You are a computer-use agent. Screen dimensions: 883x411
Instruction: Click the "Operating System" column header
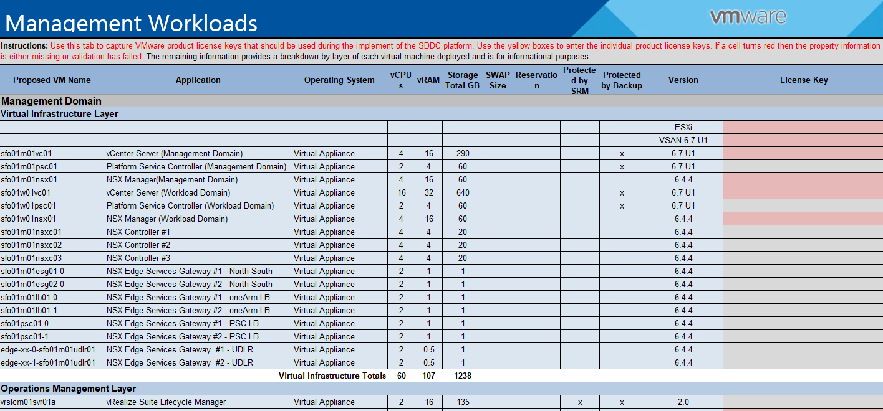pos(339,80)
